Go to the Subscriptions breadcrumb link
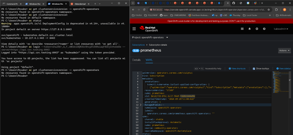The image size is (293, 135). pyautogui.click(x=138, y=45)
